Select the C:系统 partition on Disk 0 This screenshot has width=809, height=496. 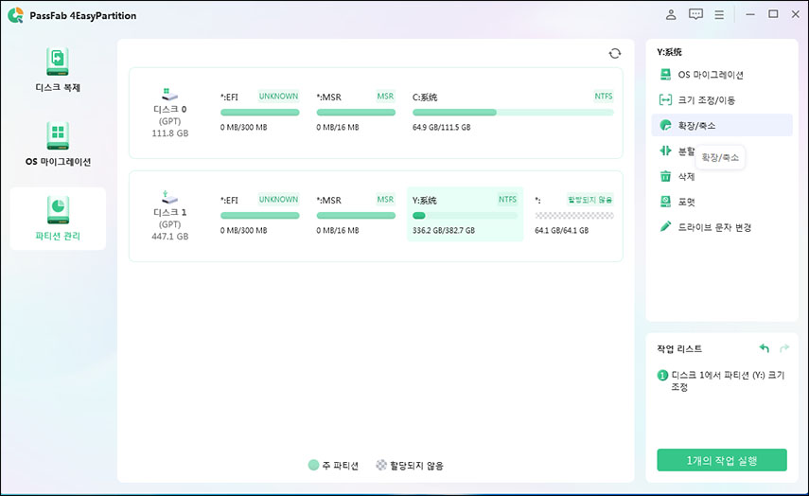coord(513,112)
